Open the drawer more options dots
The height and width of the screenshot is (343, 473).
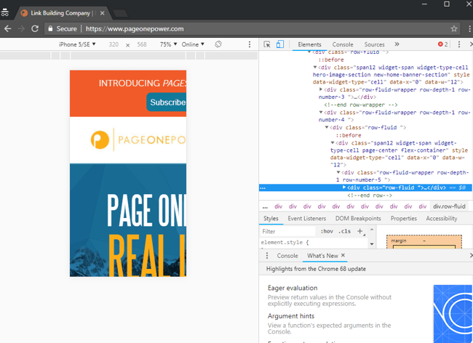(x=267, y=256)
